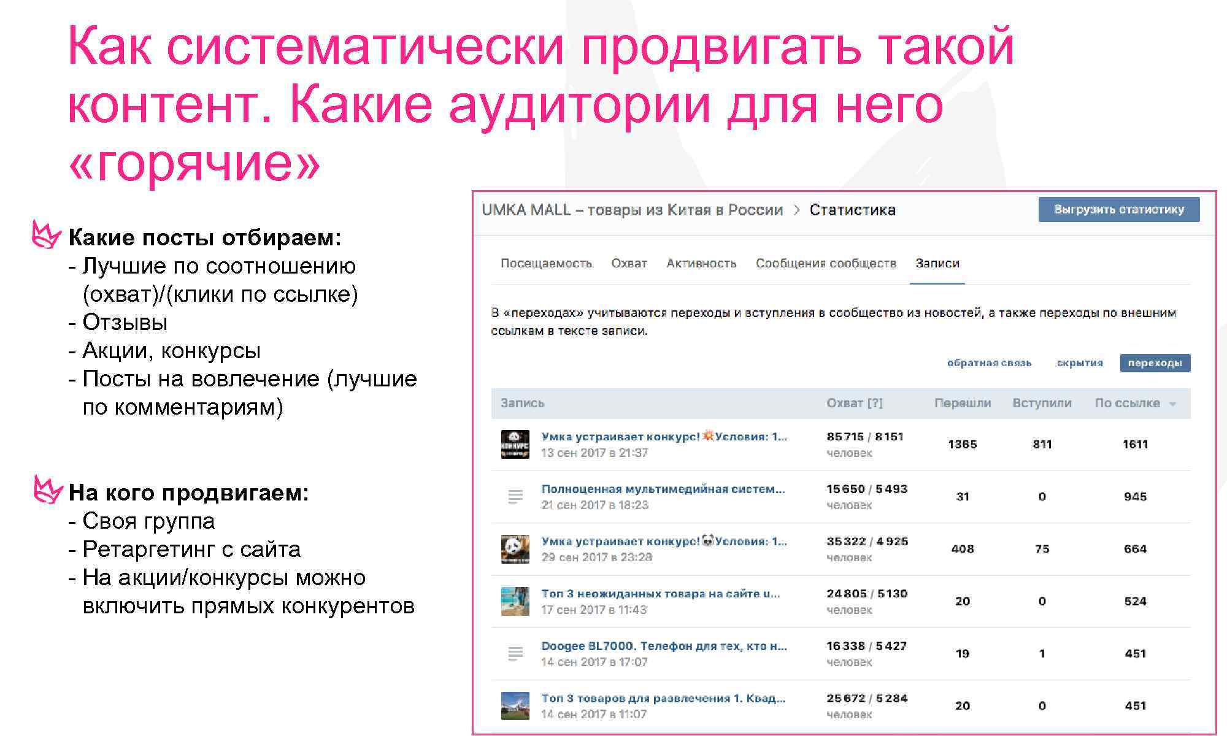Click reach value 35 322 / 4 925

click(x=867, y=542)
